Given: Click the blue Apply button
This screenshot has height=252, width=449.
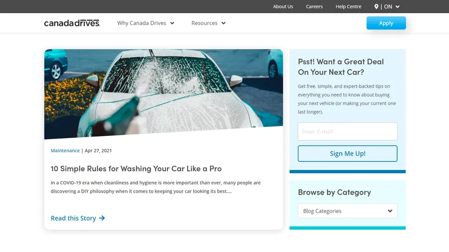Looking at the screenshot, I should 386,23.
